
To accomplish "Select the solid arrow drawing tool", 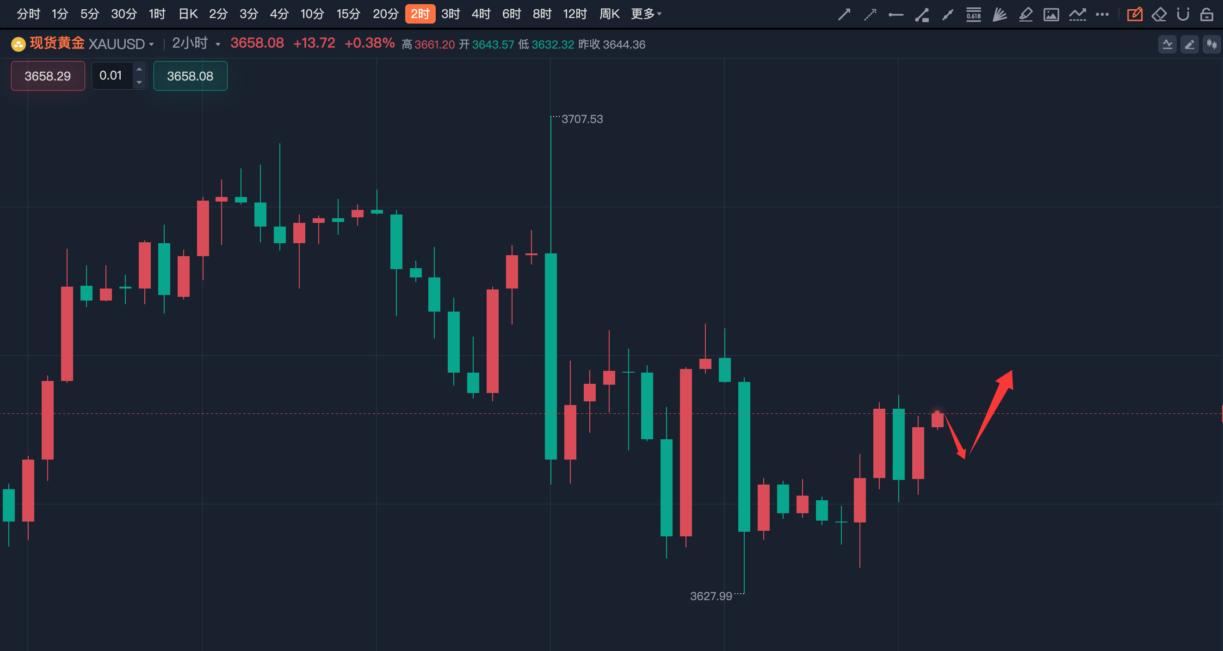I will 844,15.
